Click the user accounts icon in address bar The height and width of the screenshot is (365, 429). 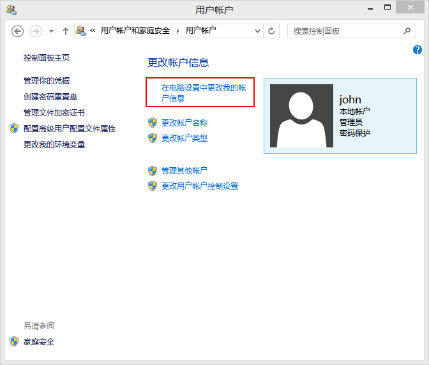pos(81,31)
